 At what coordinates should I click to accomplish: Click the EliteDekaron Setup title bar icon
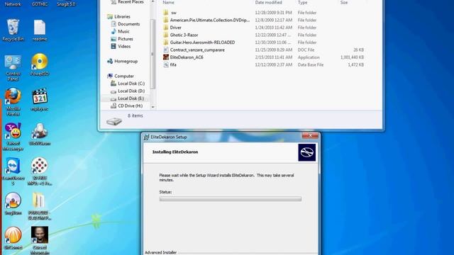(147, 137)
